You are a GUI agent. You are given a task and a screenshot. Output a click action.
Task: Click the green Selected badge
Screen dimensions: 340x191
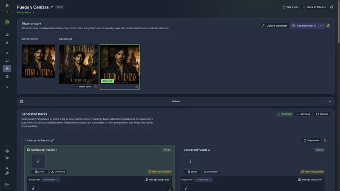(108, 81)
